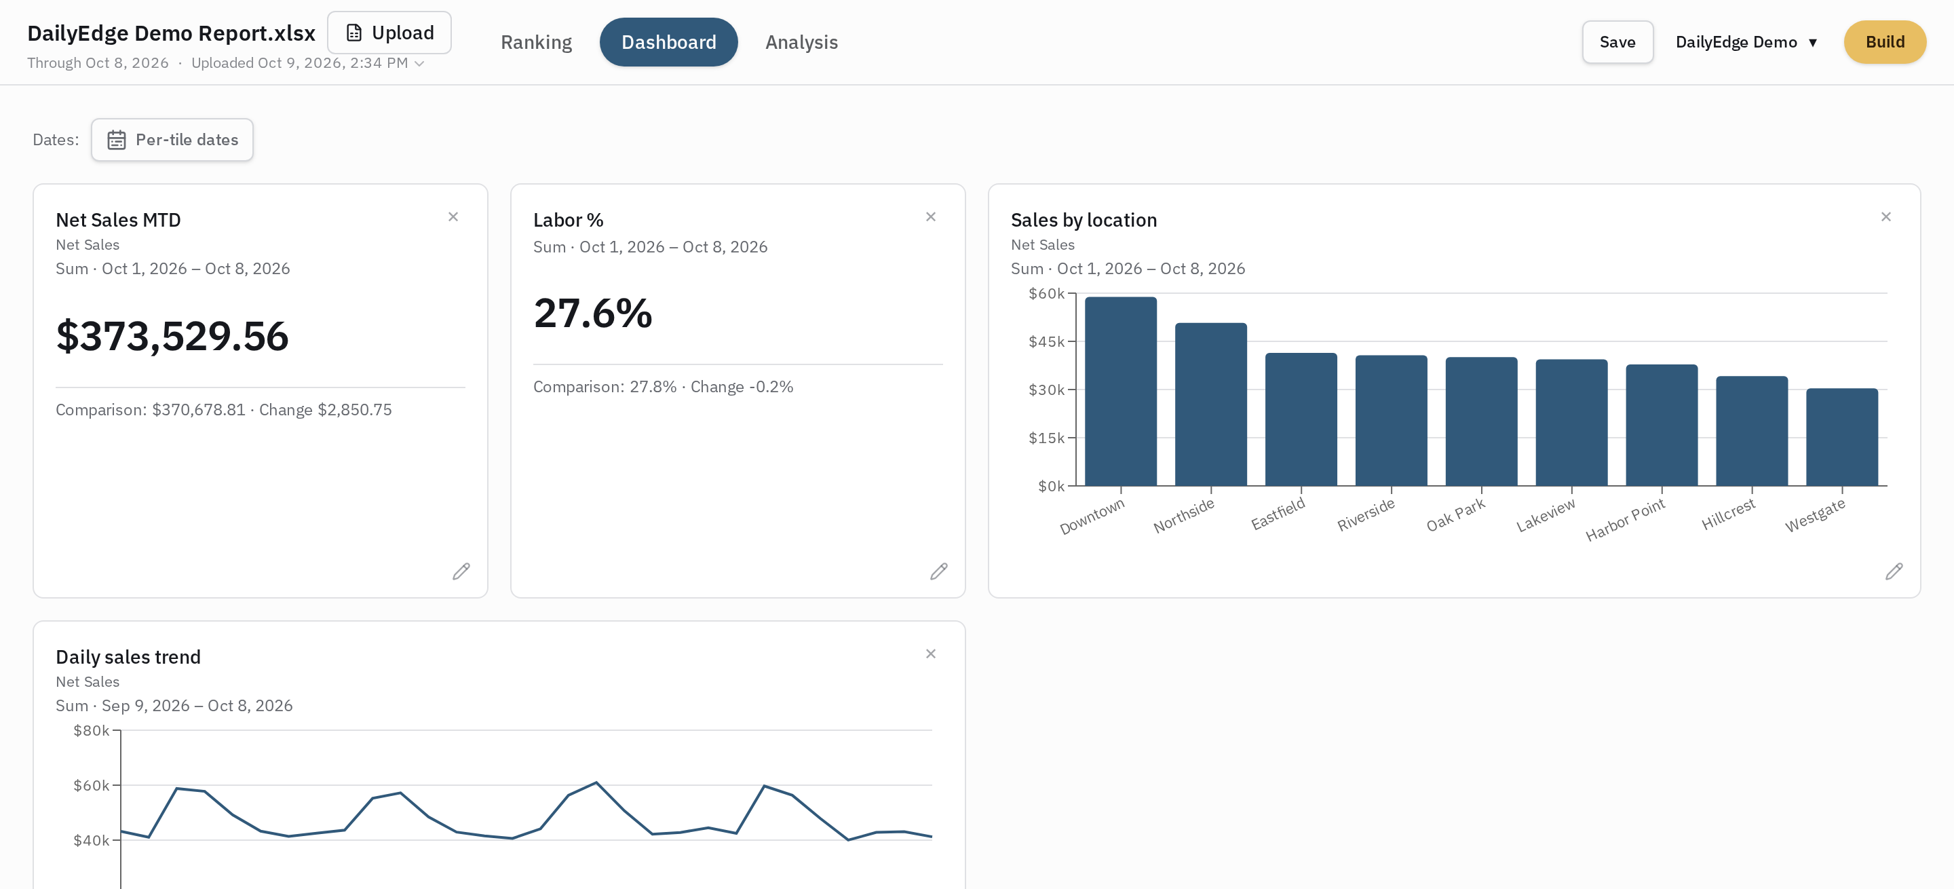
Task: Click the $373,529.56 net sales value
Action: point(172,336)
